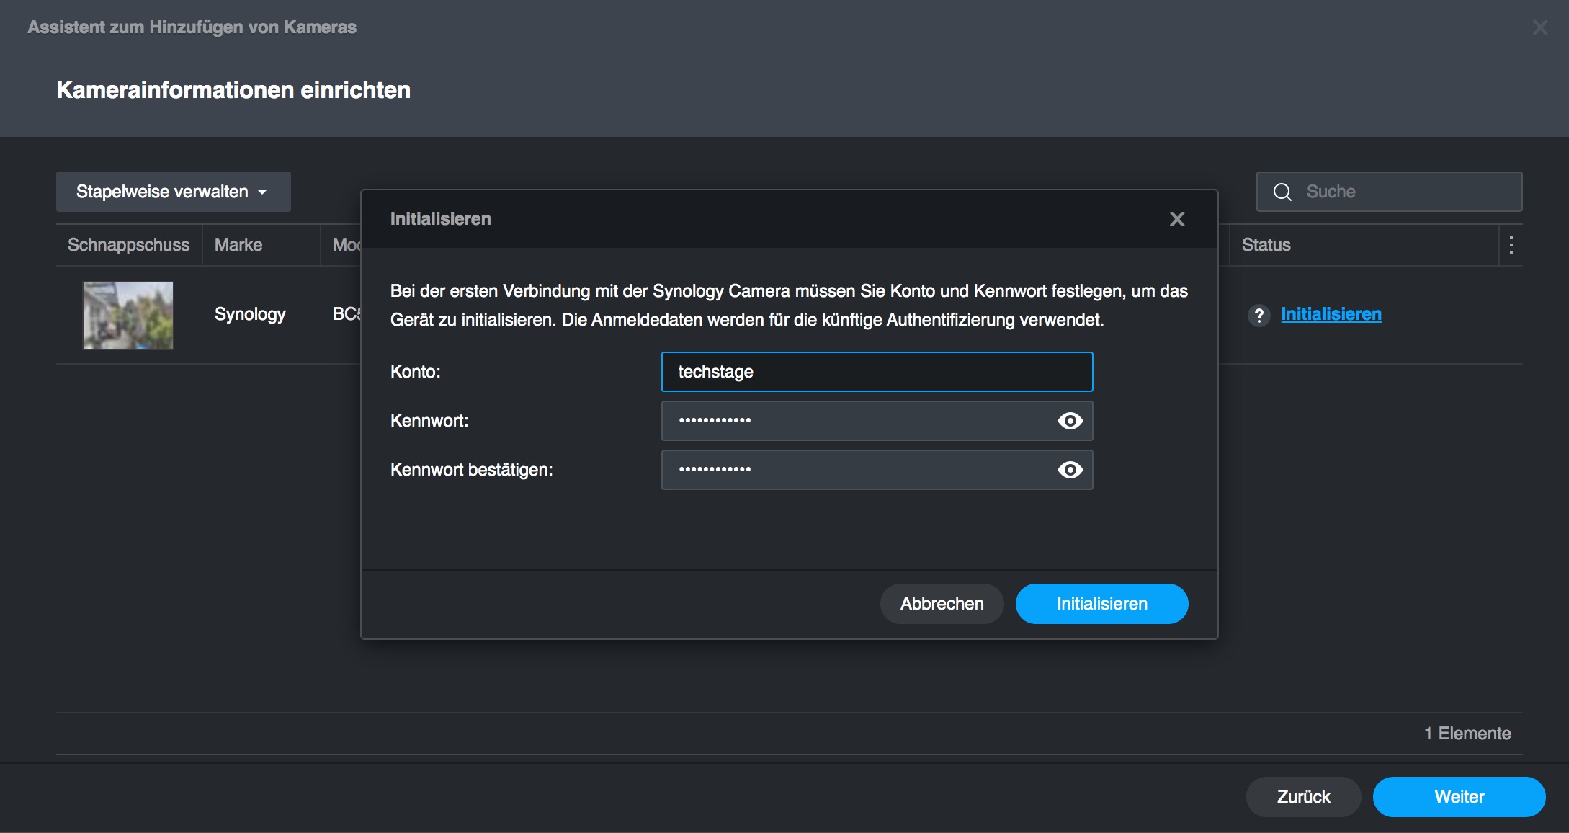Open the column options three-dot menu
Image resolution: width=1569 pixels, height=833 pixels.
(x=1511, y=245)
